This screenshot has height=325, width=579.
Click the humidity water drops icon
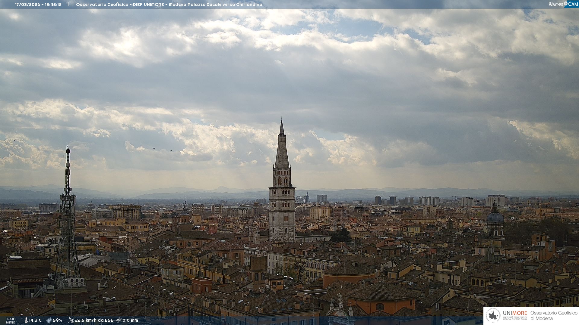pos(49,320)
